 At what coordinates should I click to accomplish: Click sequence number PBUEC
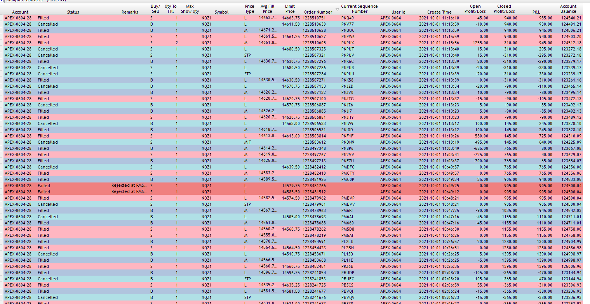pos(348,279)
